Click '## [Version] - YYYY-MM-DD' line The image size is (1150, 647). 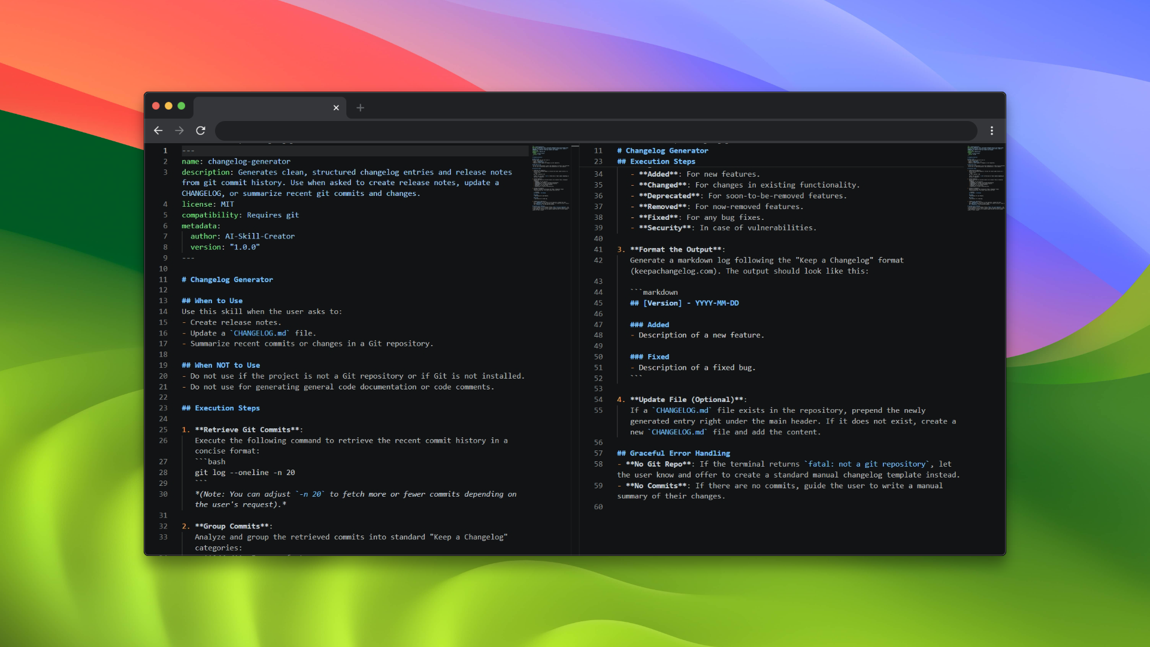[684, 304]
